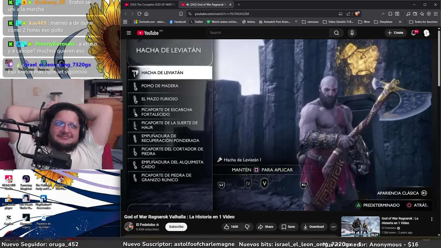Open suggested video title God of War Ragnarok

[400, 220]
